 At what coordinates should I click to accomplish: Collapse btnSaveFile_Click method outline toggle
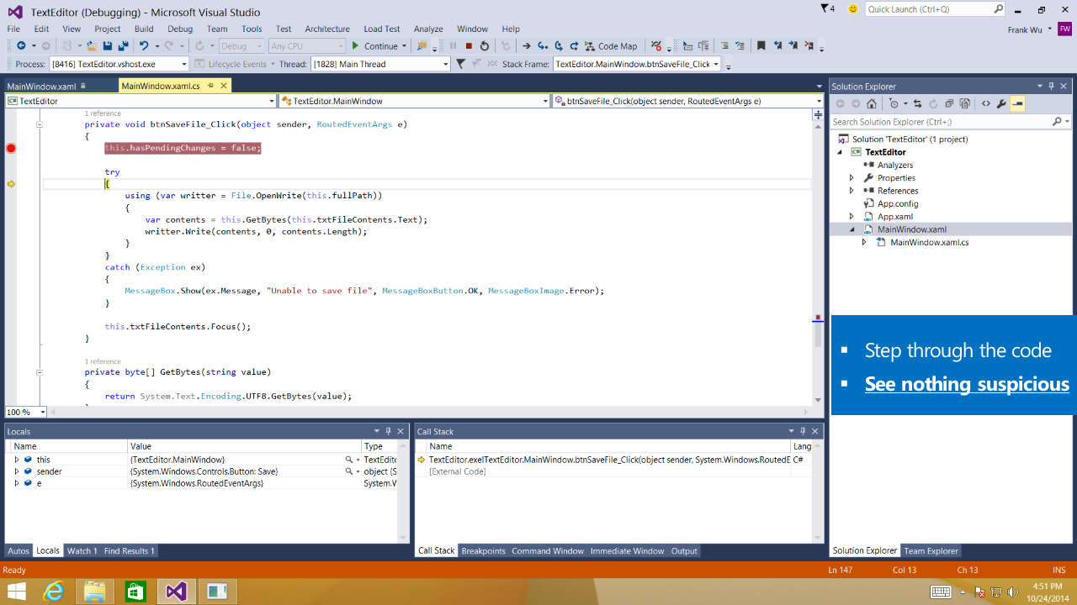pos(39,124)
